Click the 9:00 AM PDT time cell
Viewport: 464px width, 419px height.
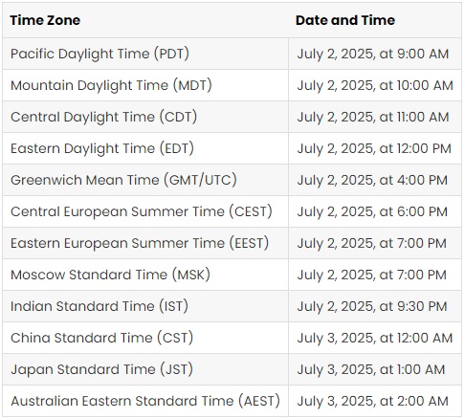[x=375, y=54]
